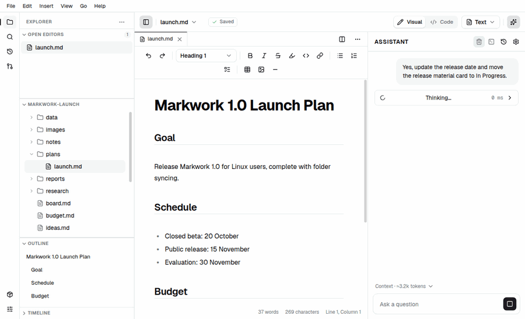Toggle strikethrough formatting
This screenshot has height=319, width=525.
pyautogui.click(x=278, y=56)
